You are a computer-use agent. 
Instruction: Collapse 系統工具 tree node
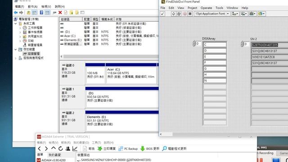[x=16, y=23]
